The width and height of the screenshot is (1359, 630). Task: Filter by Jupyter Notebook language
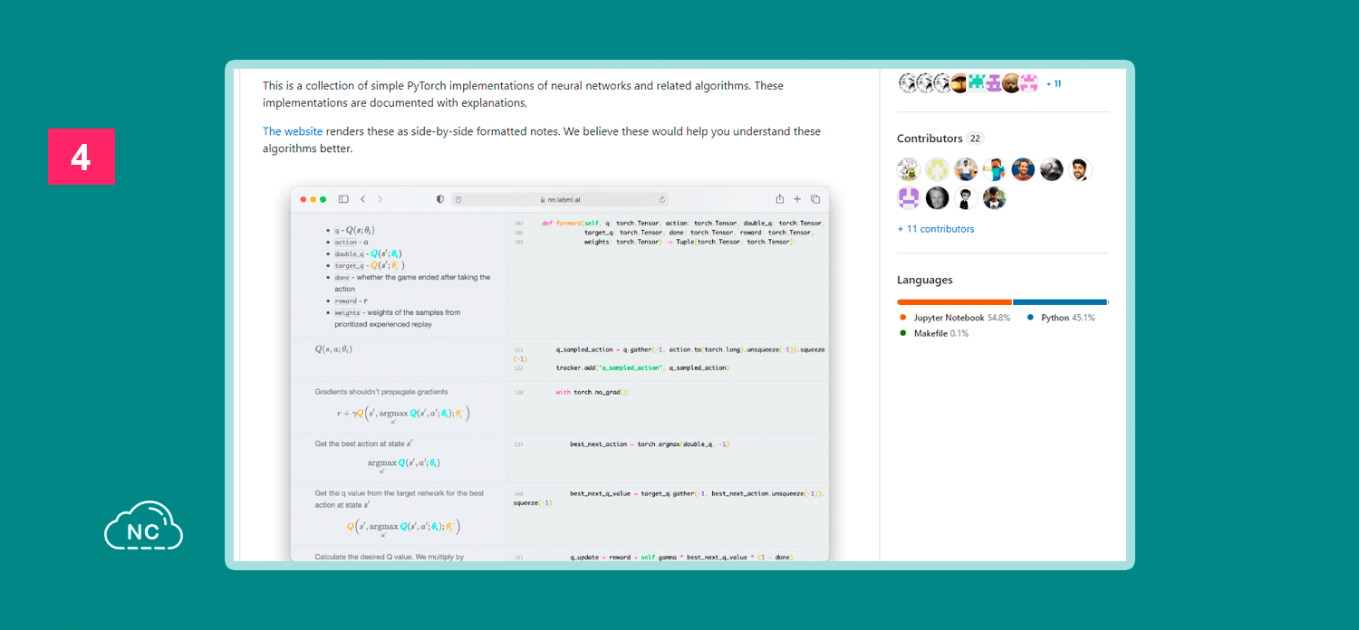pos(955,318)
